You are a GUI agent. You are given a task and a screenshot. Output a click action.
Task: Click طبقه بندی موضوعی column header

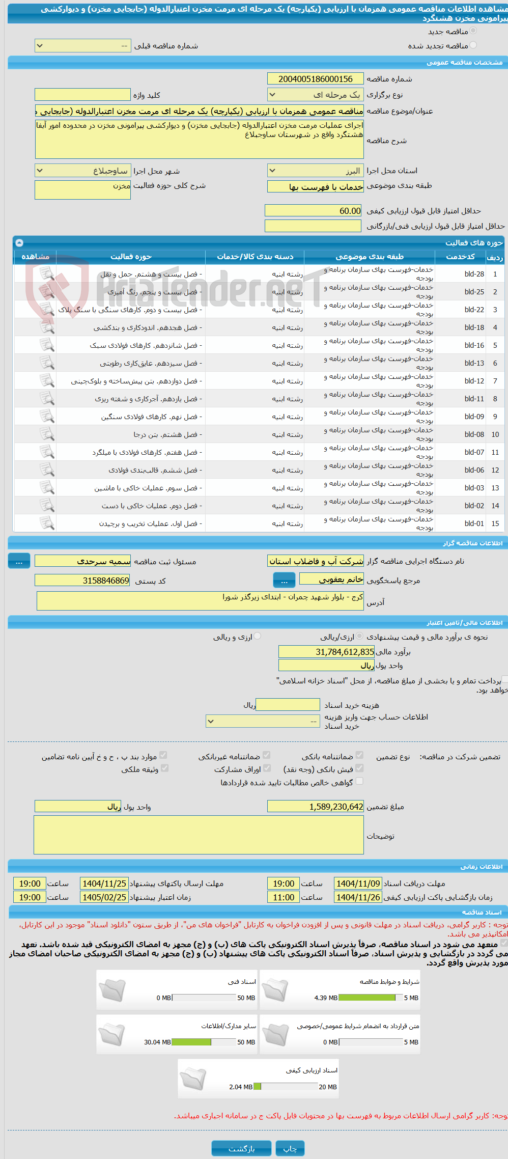coord(370,257)
